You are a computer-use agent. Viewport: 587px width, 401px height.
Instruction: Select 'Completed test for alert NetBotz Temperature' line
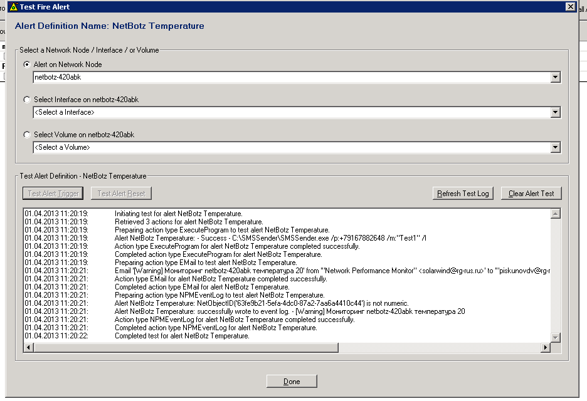click(182, 336)
